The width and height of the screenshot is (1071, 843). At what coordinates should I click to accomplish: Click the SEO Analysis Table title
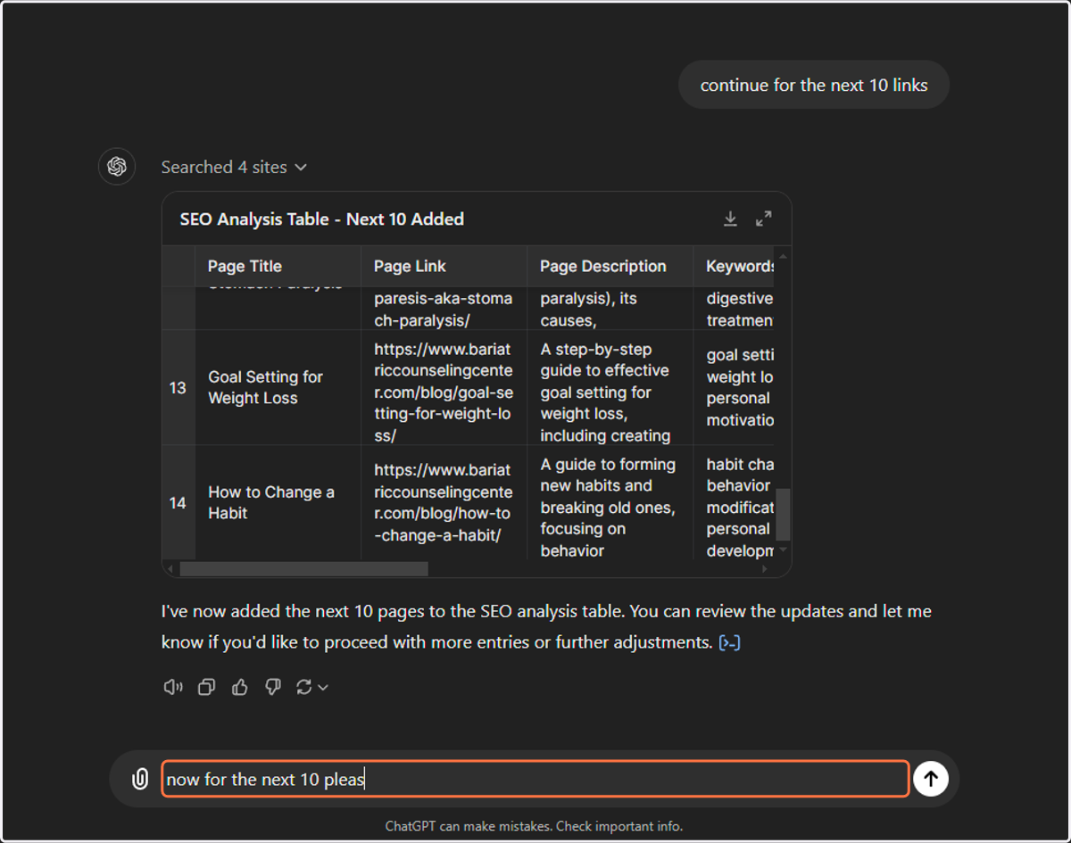(x=321, y=219)
